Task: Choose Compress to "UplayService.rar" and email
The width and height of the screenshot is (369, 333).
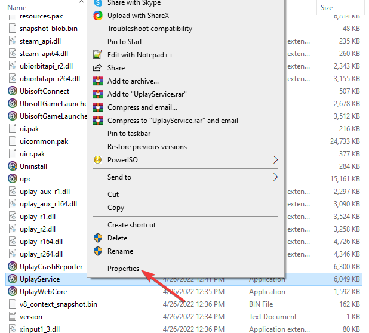Action: point(173,121)
